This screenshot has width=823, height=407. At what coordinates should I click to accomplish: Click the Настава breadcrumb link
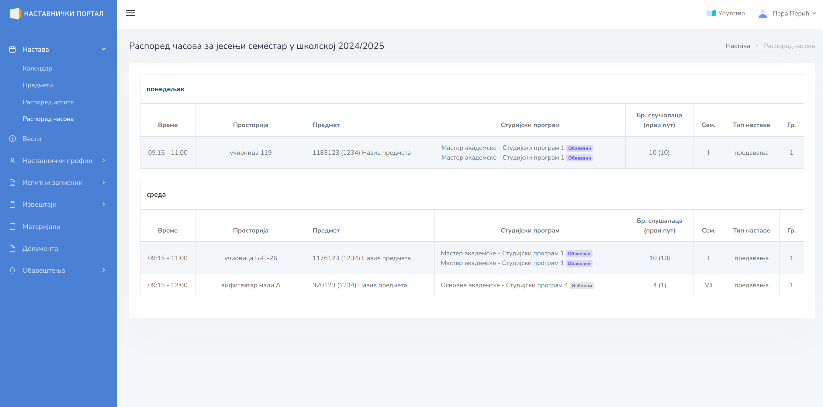tap(738, 46)
